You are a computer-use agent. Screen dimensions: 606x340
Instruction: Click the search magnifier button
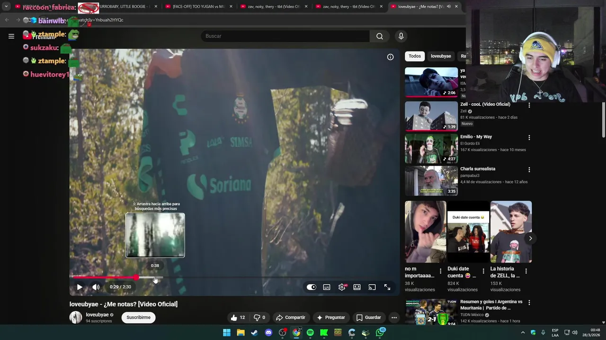pos(379,36)
